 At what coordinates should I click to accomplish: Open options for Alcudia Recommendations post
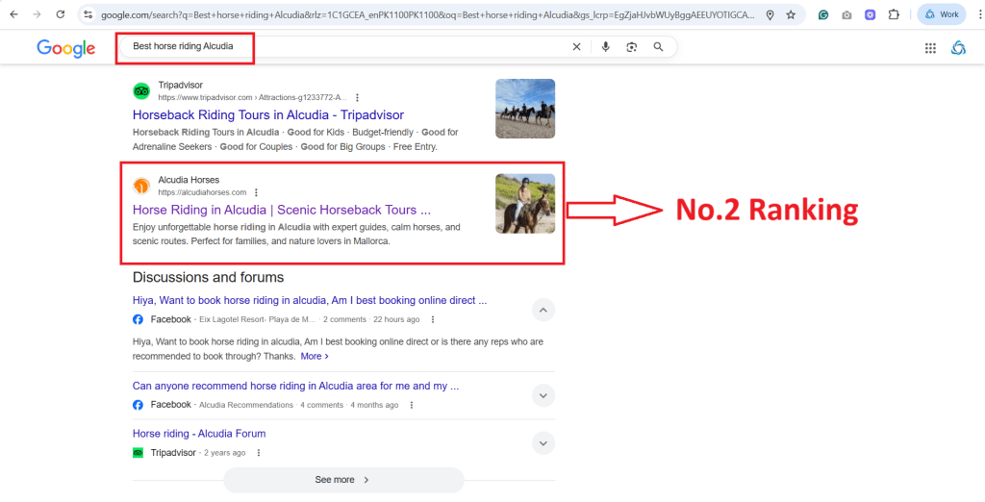click(x=411, y=405)
